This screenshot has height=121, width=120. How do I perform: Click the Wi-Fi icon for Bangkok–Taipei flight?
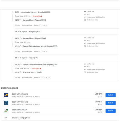pyautogui.click(x=85, y=41)
